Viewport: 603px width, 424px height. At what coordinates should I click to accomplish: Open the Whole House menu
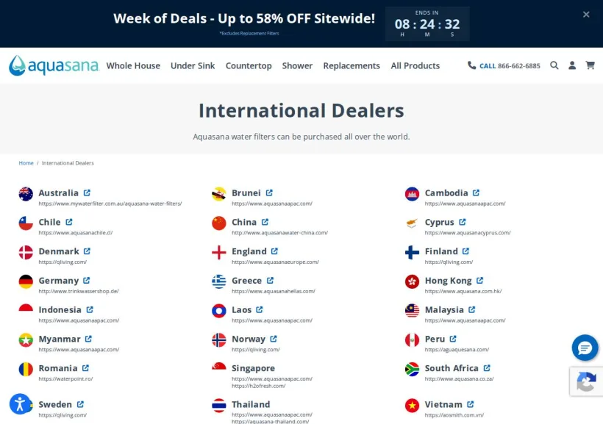[x=133, y=65]
